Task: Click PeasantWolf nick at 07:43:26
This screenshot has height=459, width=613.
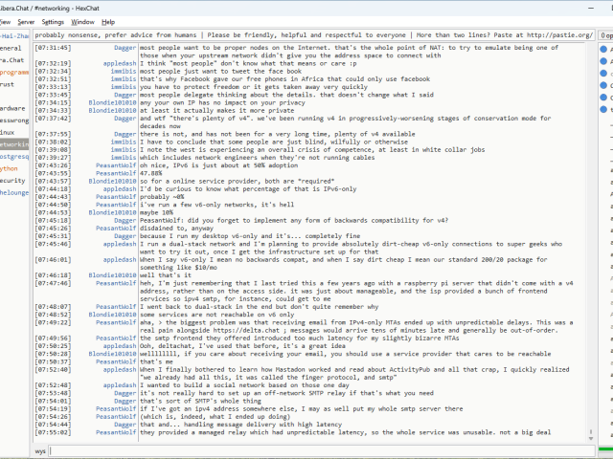Action: 116,165
